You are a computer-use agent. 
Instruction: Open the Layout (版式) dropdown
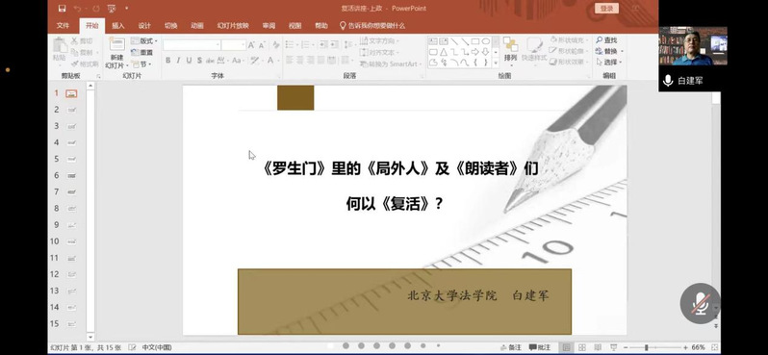tap(144, 41)
